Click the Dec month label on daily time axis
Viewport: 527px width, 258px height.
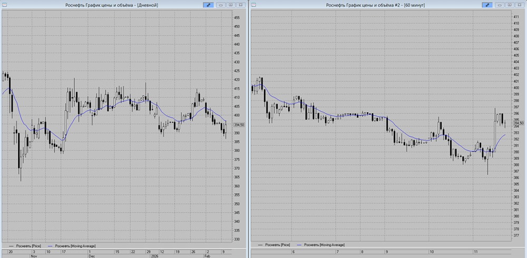coord(92,256)
